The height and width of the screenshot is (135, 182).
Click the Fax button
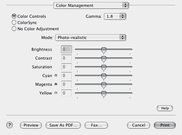(x=96, y=125)
